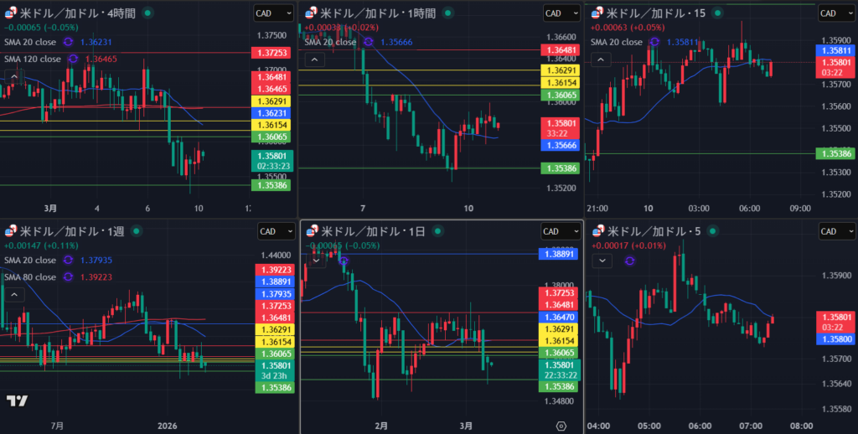Click the purple indicator icon in 5-minute chart

(x=629, y=261)
